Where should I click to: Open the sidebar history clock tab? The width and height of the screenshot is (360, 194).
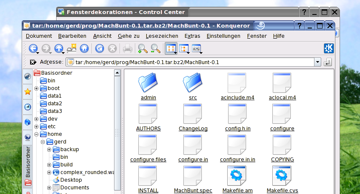[x=28, y=107]
